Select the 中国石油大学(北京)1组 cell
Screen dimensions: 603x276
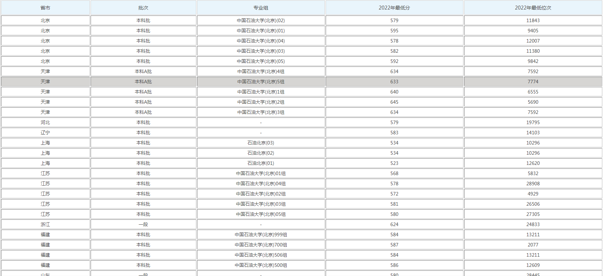pyautogui.click(x=261, y=92)
